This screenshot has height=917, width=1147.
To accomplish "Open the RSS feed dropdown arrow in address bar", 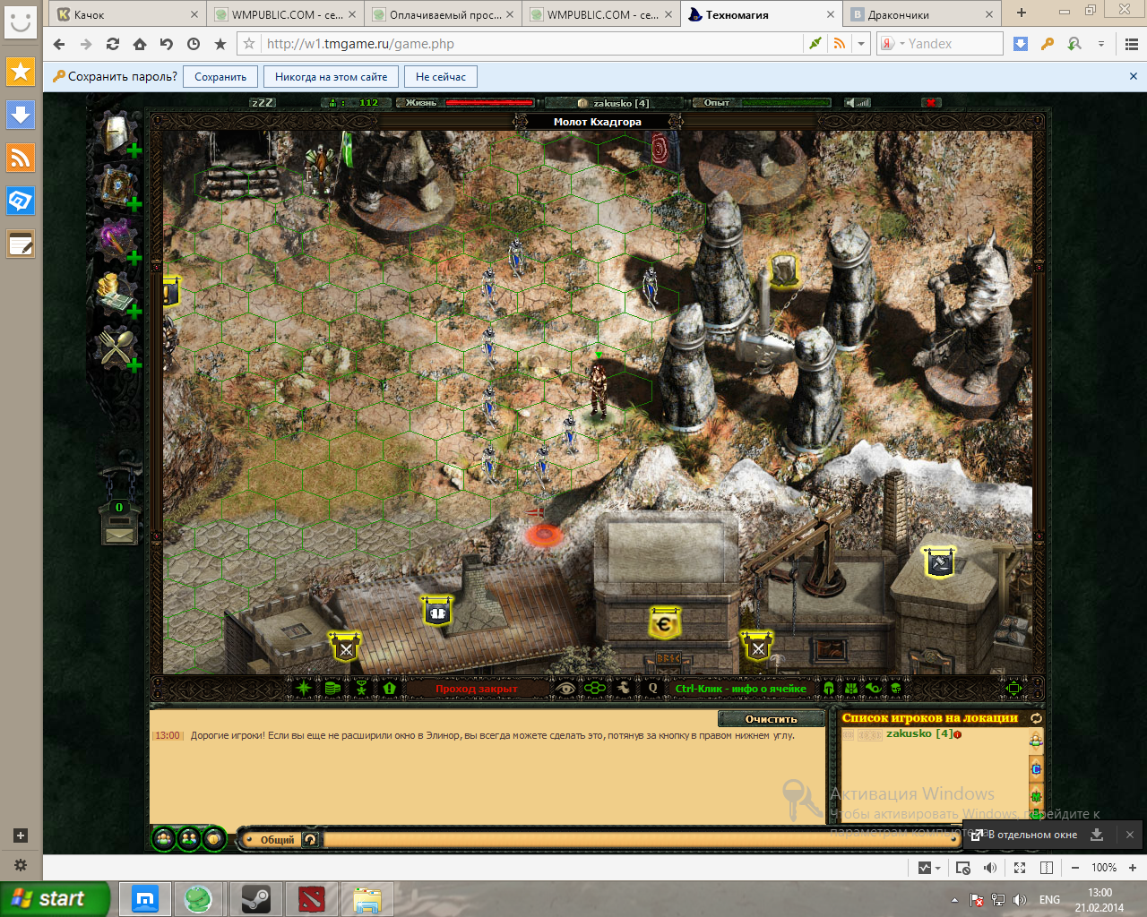I will pyautogui.click(x=860, y=43).
